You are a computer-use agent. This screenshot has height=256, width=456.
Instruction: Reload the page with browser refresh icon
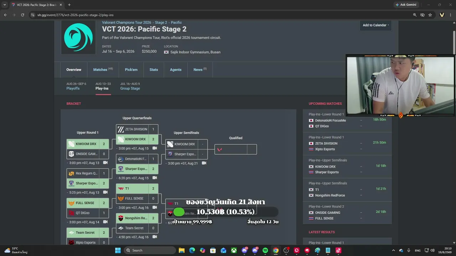pyautogui.click(x=22, y=15)
